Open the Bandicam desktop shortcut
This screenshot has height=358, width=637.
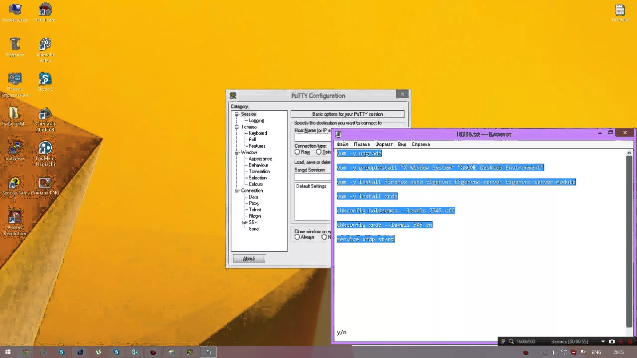tap(45, 13)
